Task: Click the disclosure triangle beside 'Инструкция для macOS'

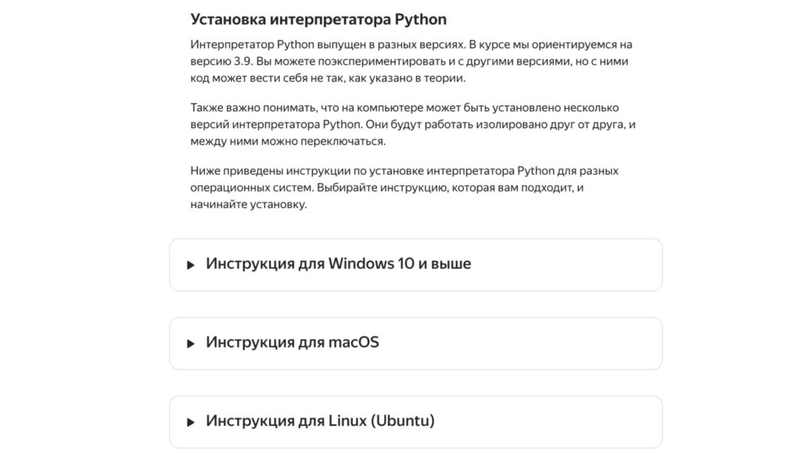Action: 190,343
